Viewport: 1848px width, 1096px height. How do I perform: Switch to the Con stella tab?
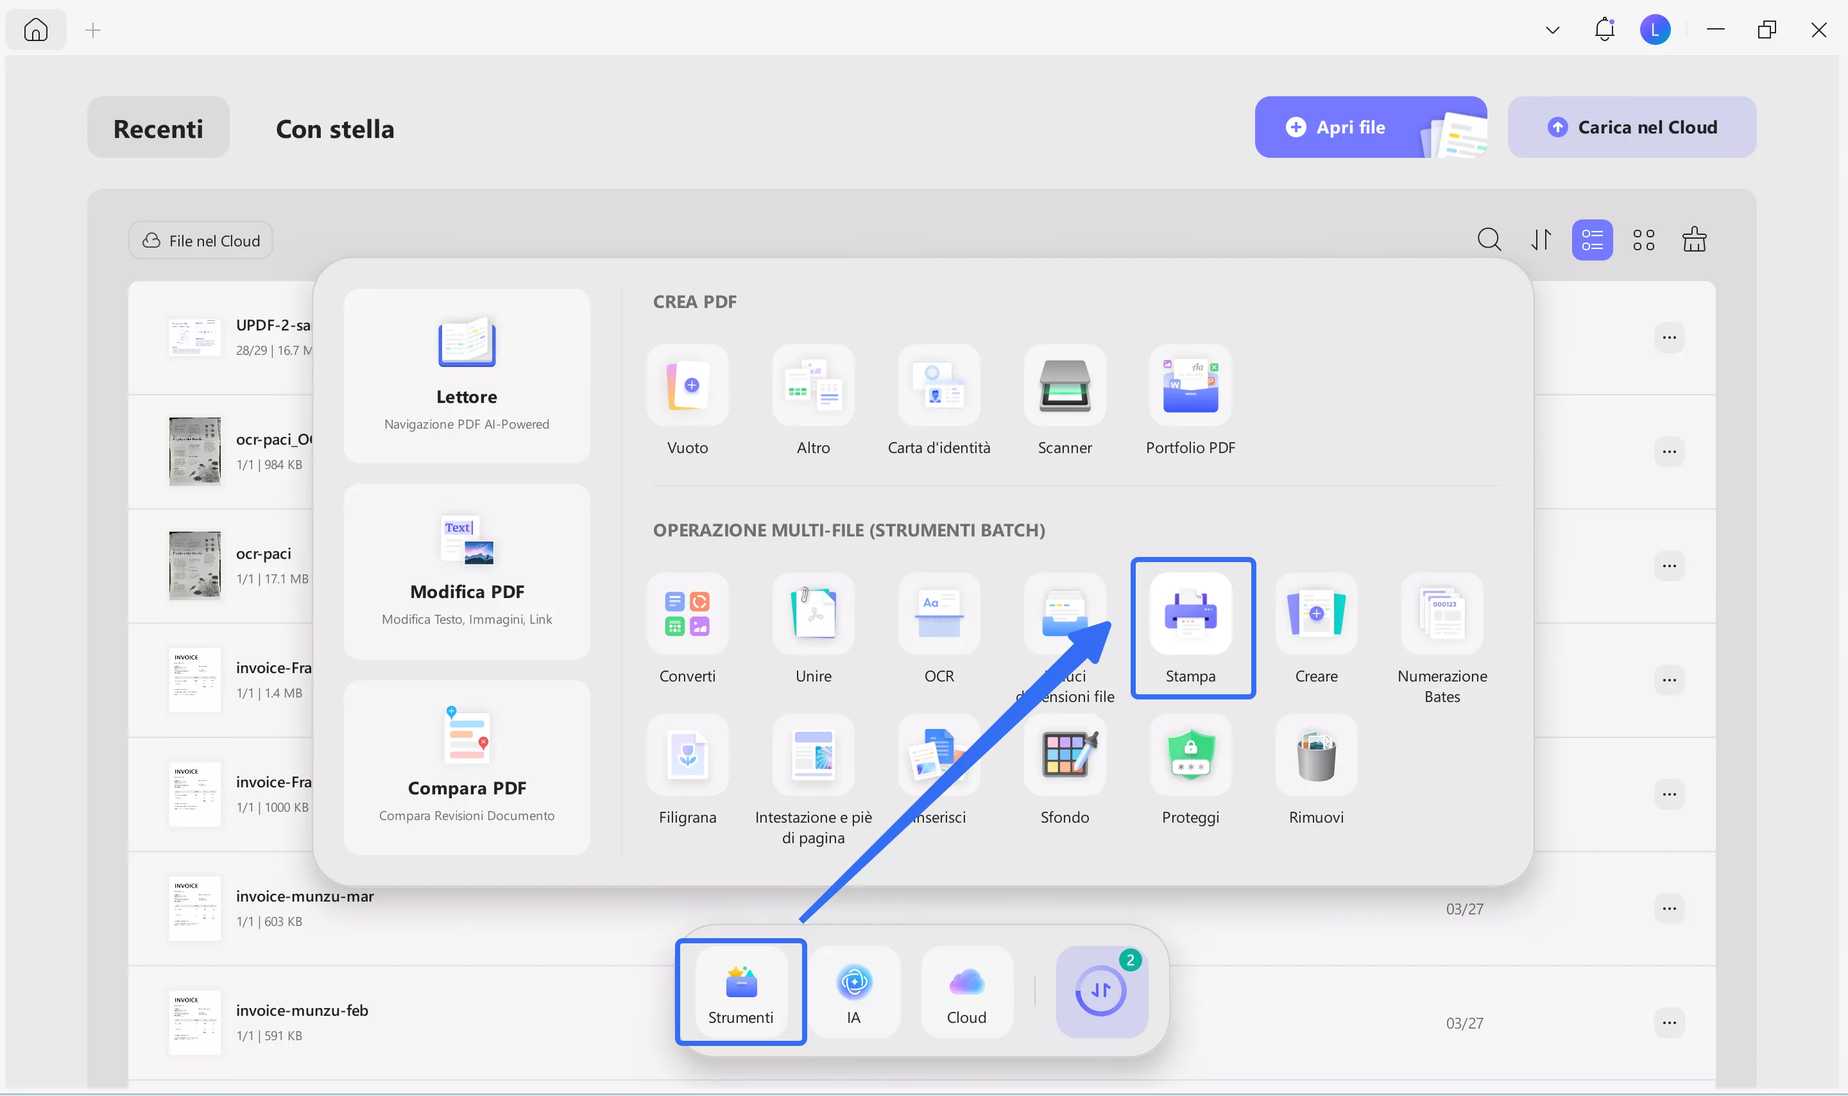click(334, 128)
